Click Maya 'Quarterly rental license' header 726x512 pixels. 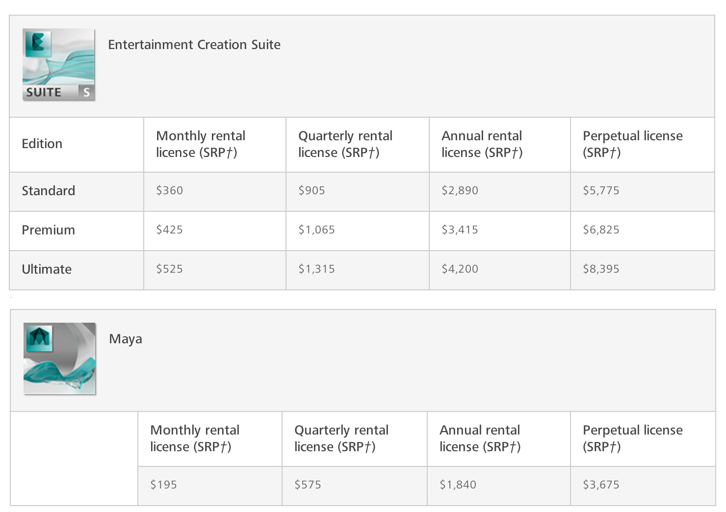pos(341,438)
